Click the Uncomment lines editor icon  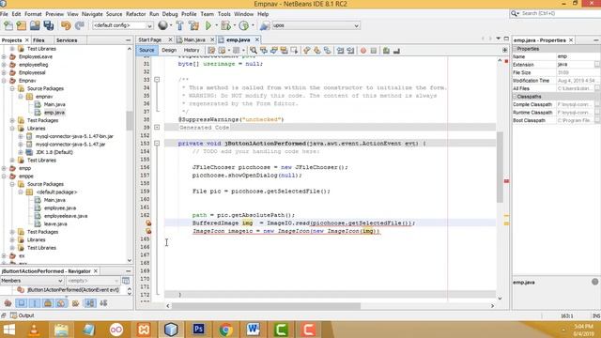[x=396, y=50]
